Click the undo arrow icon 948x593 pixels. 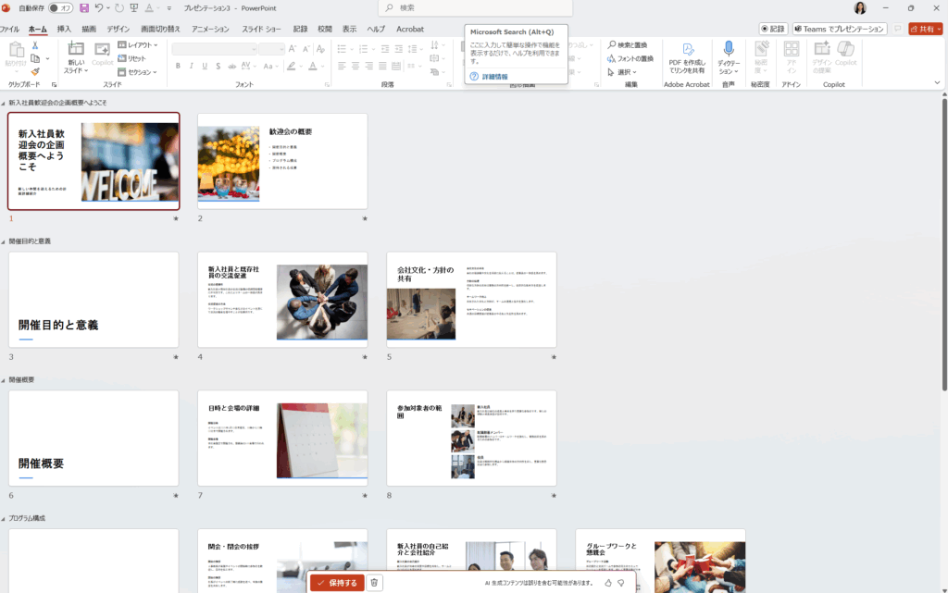click(99, 7)
